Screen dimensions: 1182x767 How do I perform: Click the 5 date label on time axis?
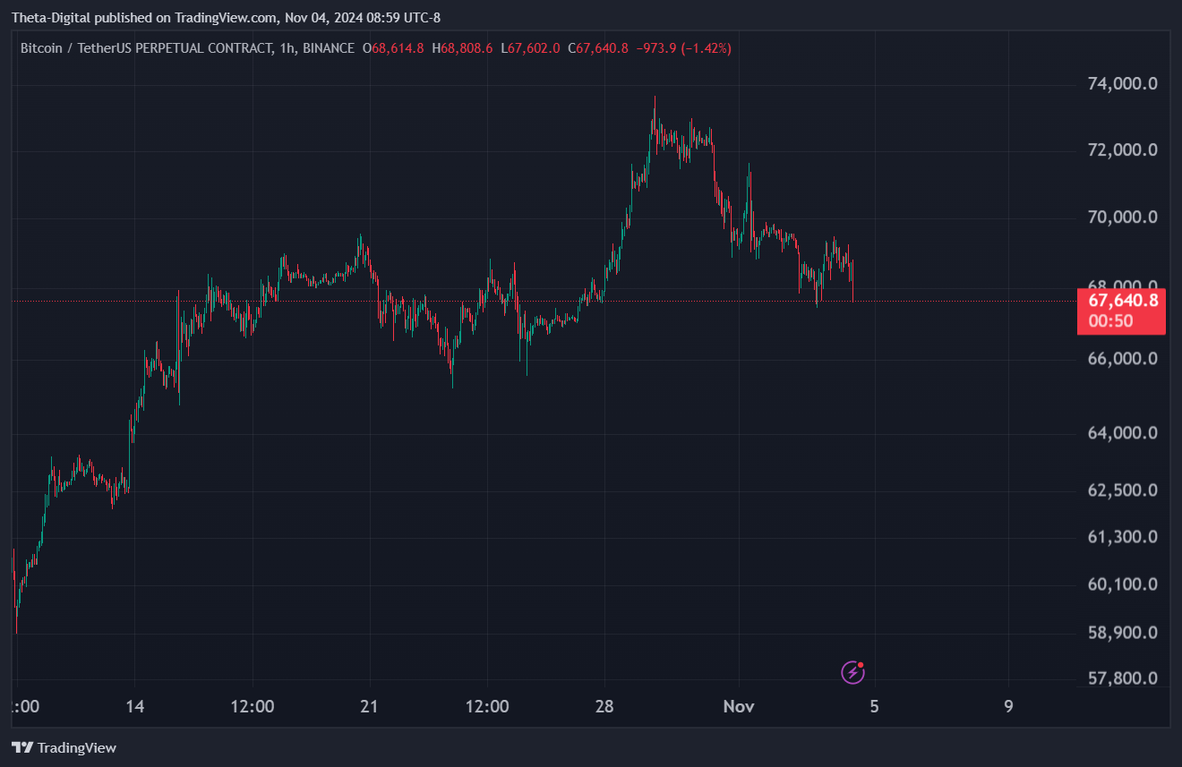pos(874,706)
